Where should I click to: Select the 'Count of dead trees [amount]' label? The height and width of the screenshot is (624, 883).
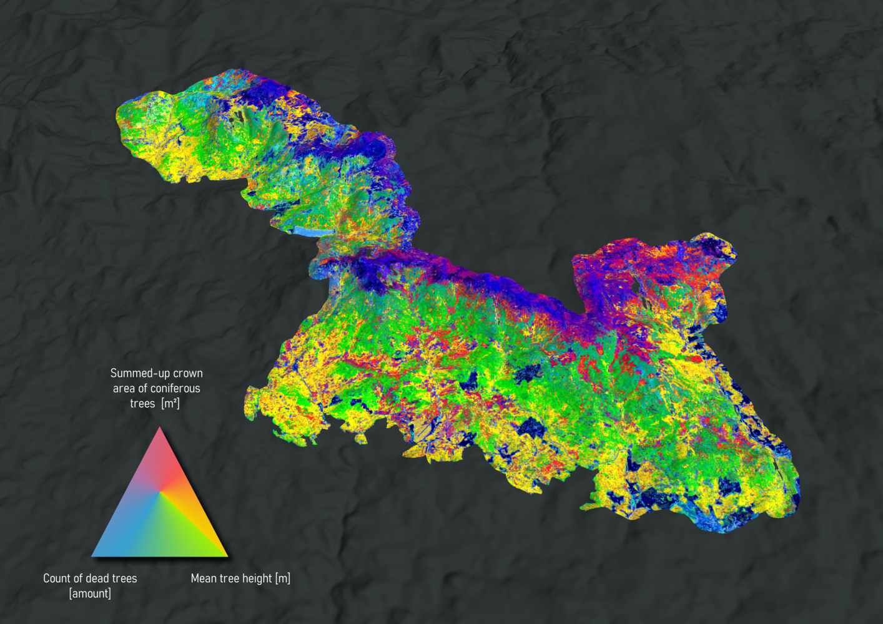pyautogui.click(x=90, y=585)
